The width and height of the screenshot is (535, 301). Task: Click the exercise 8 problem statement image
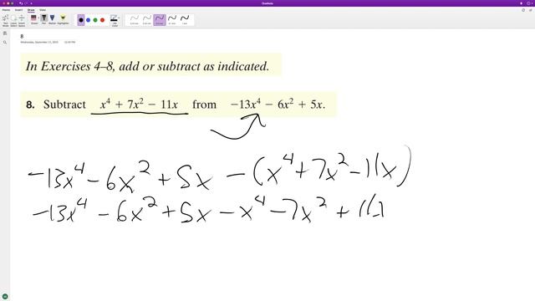click(x=178, y=105)
